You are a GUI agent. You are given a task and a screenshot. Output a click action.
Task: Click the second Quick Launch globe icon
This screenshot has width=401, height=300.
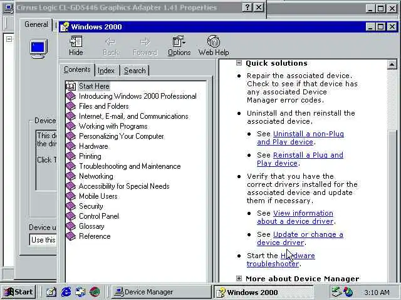95,292
